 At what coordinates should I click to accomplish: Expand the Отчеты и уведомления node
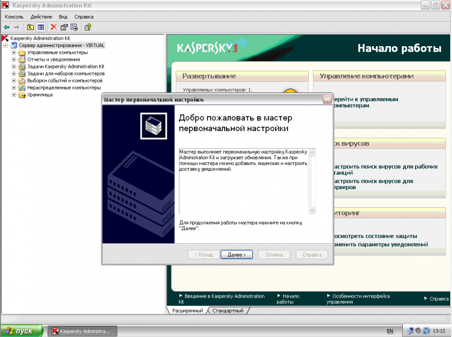14,59
